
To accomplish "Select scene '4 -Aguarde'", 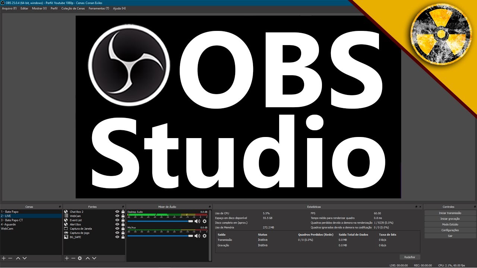I will point(31,224).
